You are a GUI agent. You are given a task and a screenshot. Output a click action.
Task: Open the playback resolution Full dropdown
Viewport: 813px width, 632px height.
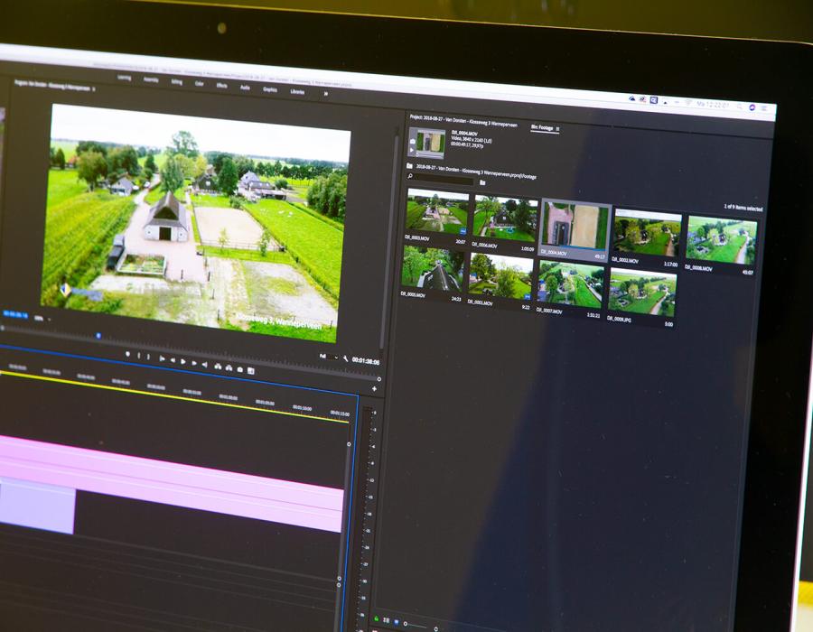(329, 357)
